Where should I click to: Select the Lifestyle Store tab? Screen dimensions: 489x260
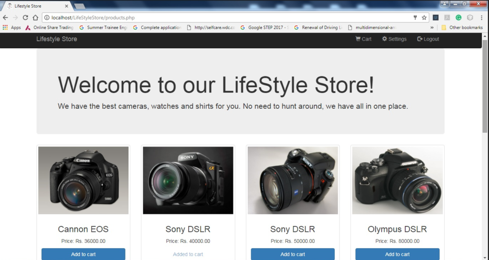tap(36, 6)
